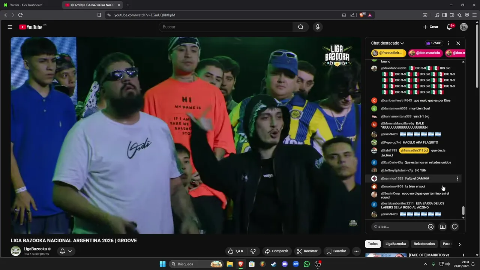
Task: Click the search magnifier button
Action: point(301,27)
